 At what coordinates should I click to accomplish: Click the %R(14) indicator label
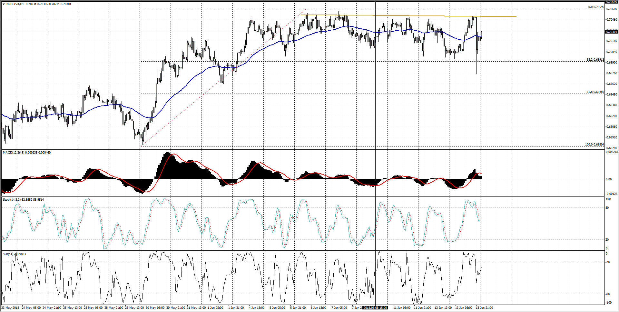pos(8,254)
